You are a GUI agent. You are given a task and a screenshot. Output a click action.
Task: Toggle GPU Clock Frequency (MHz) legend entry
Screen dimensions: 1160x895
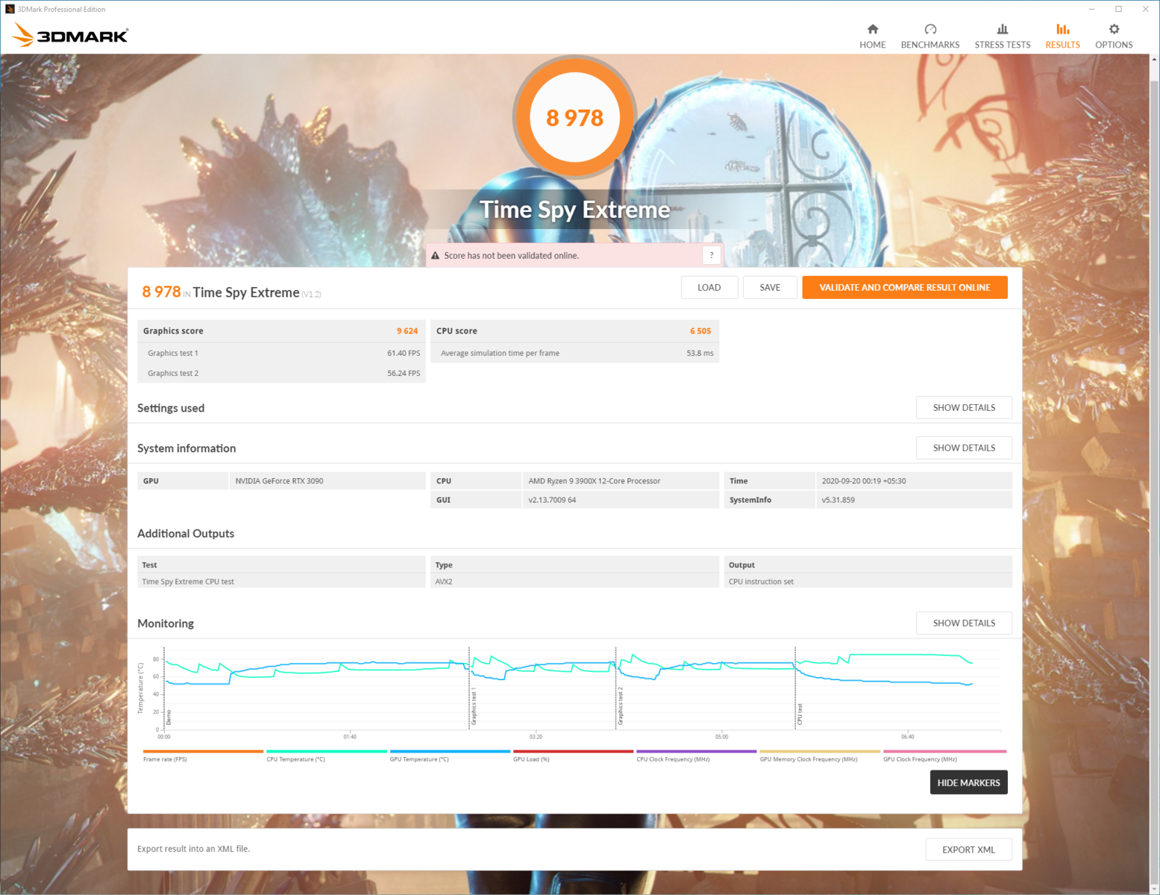tap(944, 756)
